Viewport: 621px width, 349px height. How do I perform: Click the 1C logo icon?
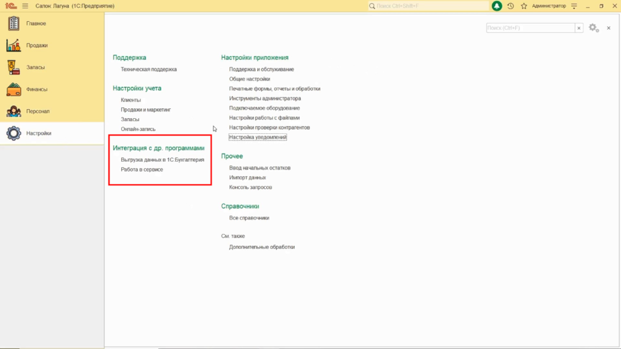pyautogui.click(x=11, y=6)
